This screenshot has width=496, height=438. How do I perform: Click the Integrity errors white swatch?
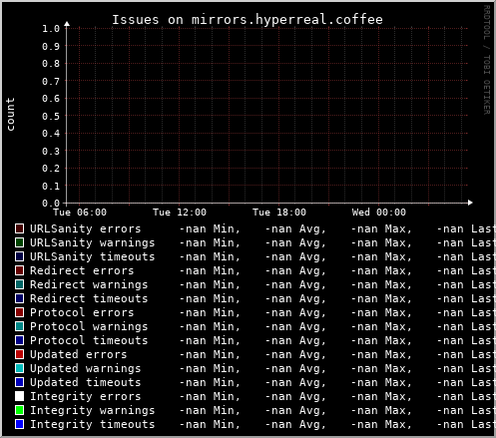click(19, 396)
